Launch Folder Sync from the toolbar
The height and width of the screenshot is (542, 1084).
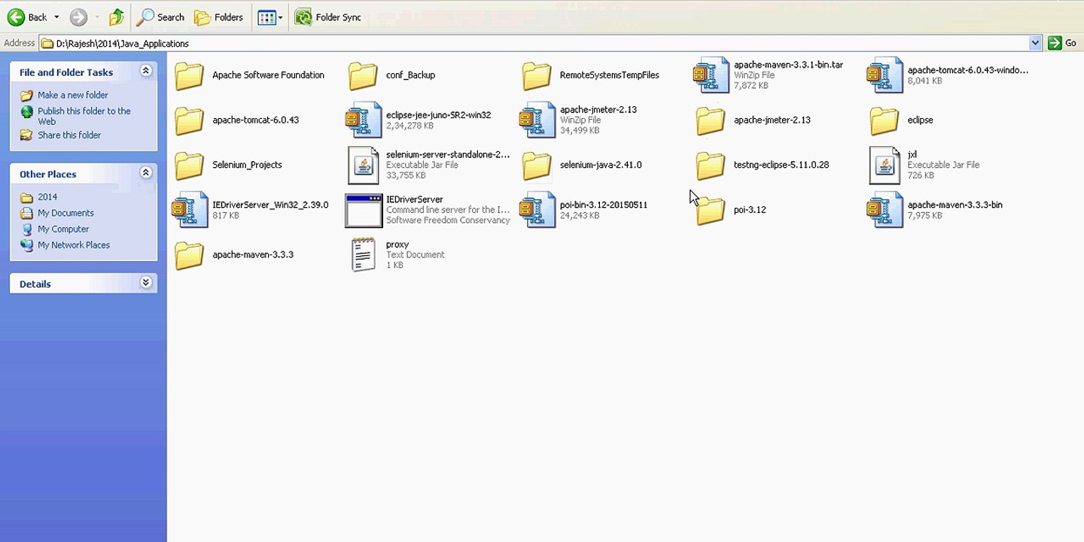click(328, 17)
